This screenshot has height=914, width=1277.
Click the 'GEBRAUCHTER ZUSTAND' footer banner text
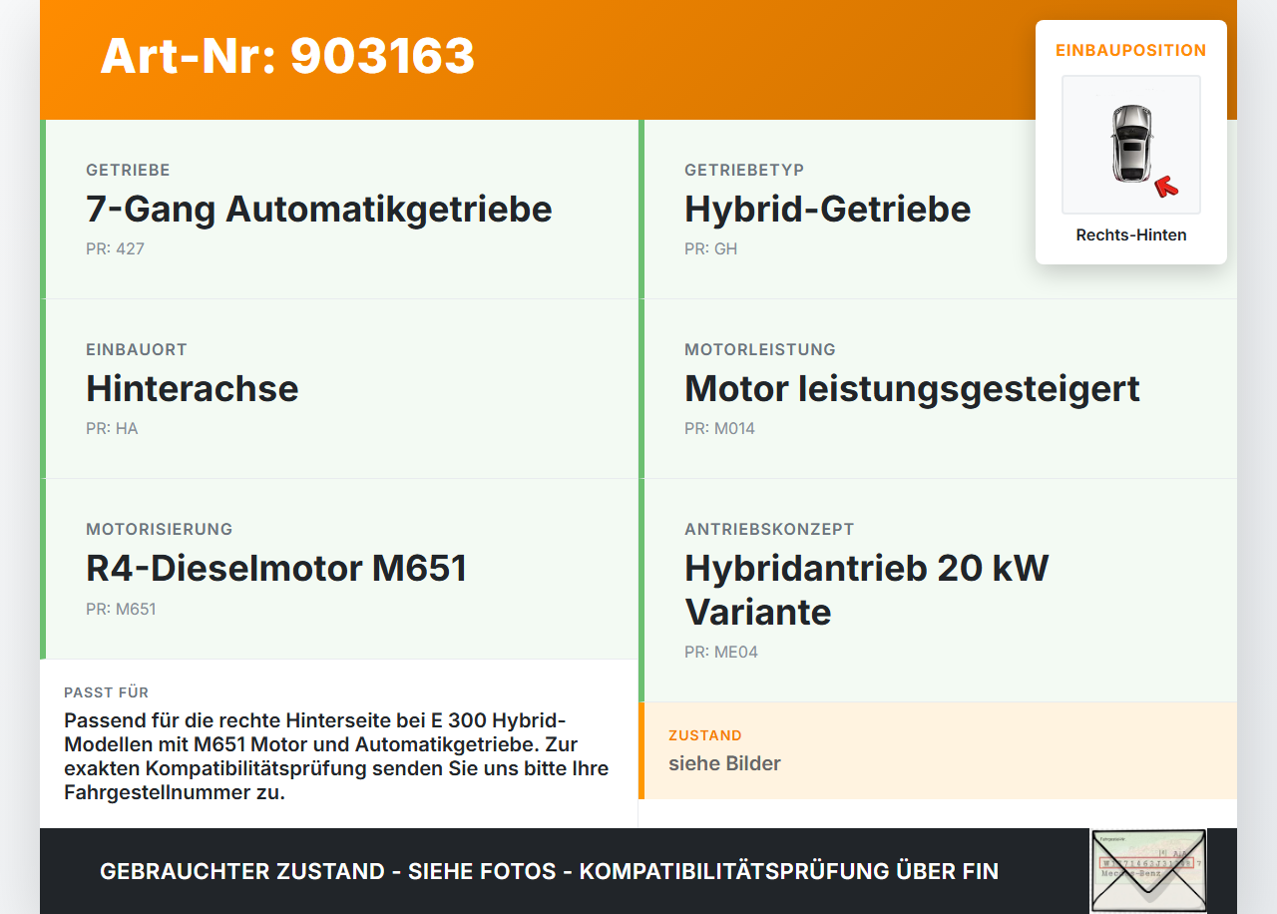[x=549, y=871]
